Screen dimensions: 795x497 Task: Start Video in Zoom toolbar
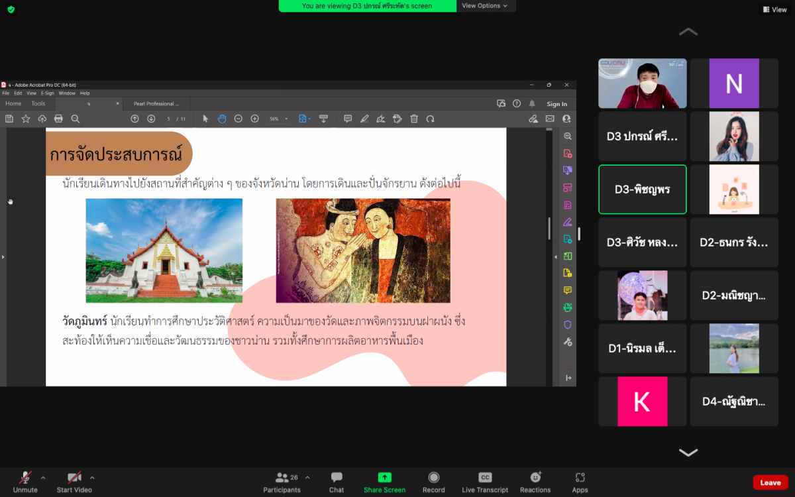pos(74,482)
